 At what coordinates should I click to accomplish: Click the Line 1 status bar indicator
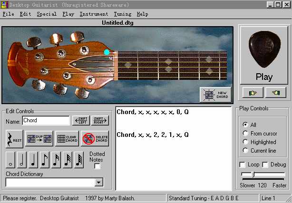tap(268, 198)
